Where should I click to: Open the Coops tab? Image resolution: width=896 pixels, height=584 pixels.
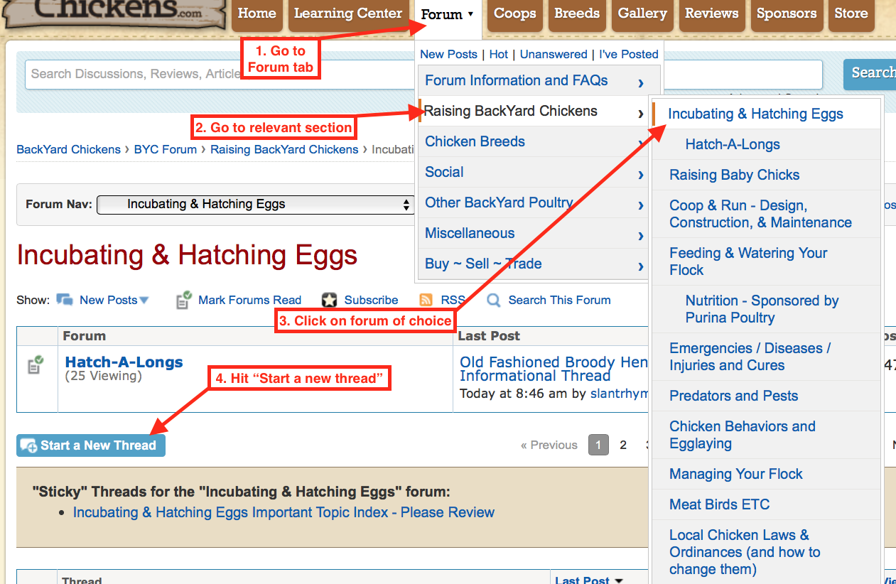pyautogui.click(x=514, y=13)
